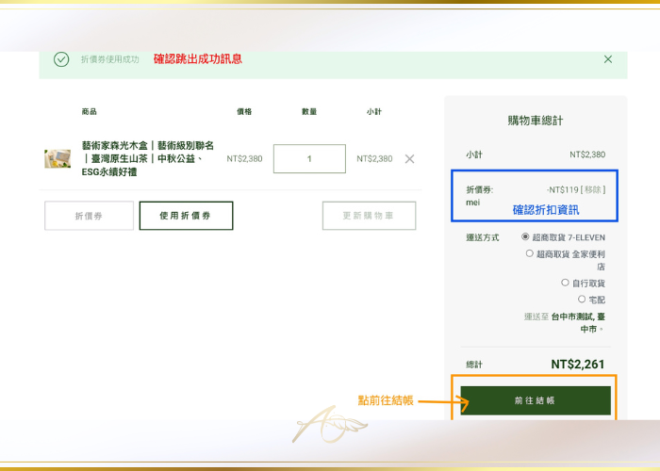Screen dimensions: 660x471
Task: Click the shipping address 台中市測試 text
Action: [x=578, y=322]
